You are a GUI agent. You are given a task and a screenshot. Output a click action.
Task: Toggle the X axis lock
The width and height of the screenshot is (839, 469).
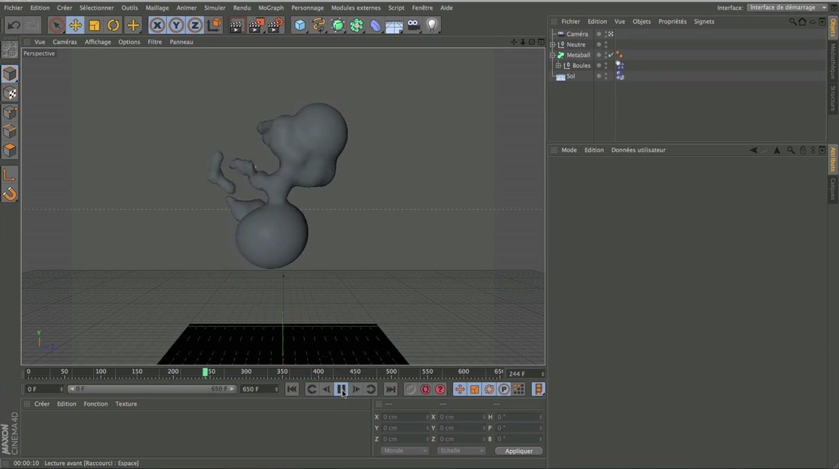coord(157,25)
